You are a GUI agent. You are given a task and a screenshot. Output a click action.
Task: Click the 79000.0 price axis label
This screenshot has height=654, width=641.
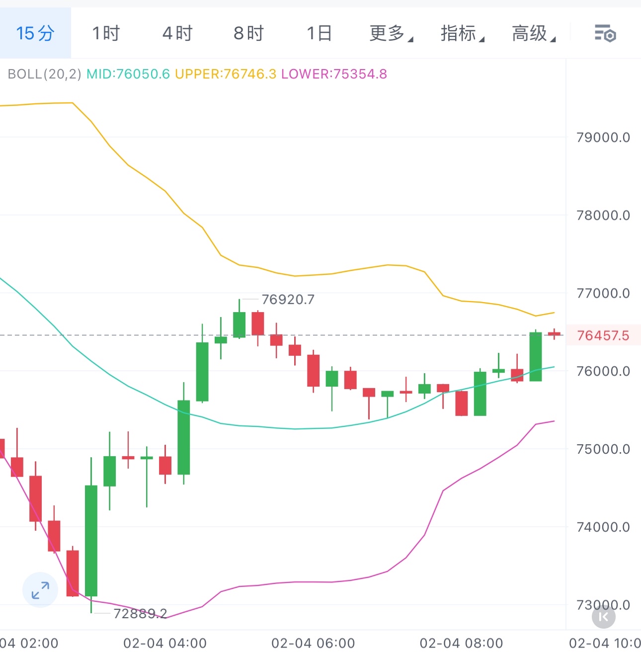click(603, 137)
